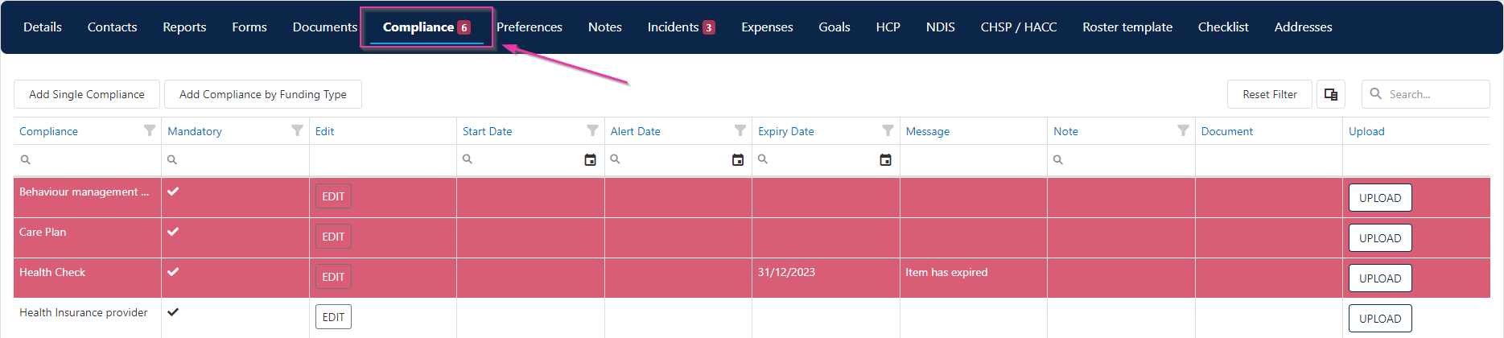Open the Checklist tab
The width and height of the screenshot is (1504, 338).
tap(1223, 27)
